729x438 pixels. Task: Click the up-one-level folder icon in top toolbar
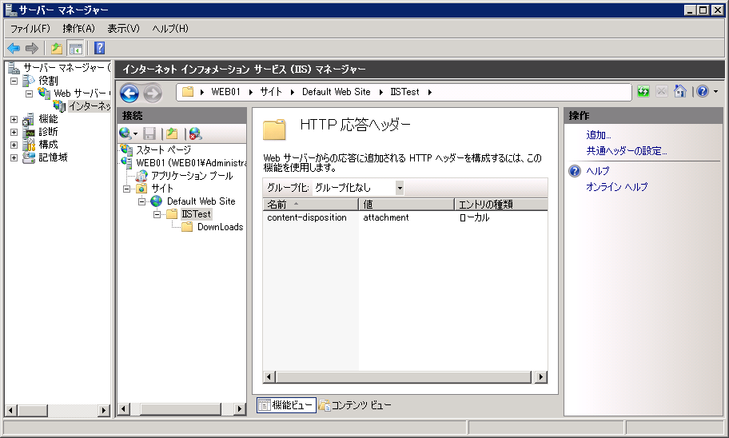point(57,48)
